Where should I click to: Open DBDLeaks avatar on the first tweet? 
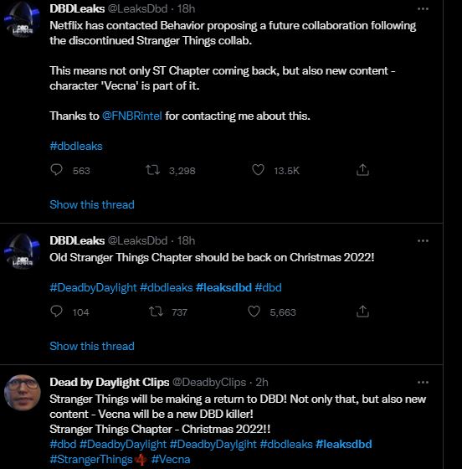click(x=23, y=19)
